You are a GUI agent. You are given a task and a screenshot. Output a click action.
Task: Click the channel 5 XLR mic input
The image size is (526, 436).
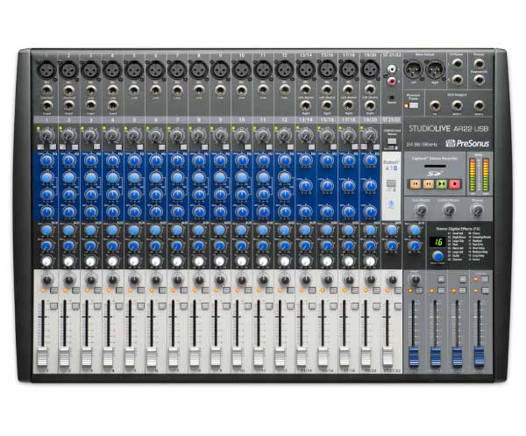point(134,70)
